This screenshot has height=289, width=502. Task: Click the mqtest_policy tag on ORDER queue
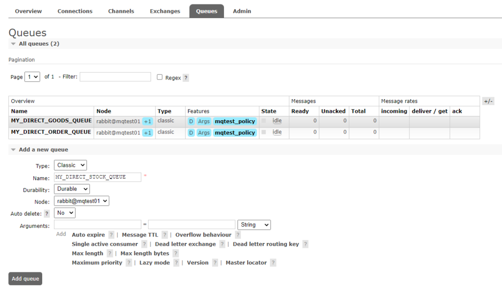click(x=235, y=133)
